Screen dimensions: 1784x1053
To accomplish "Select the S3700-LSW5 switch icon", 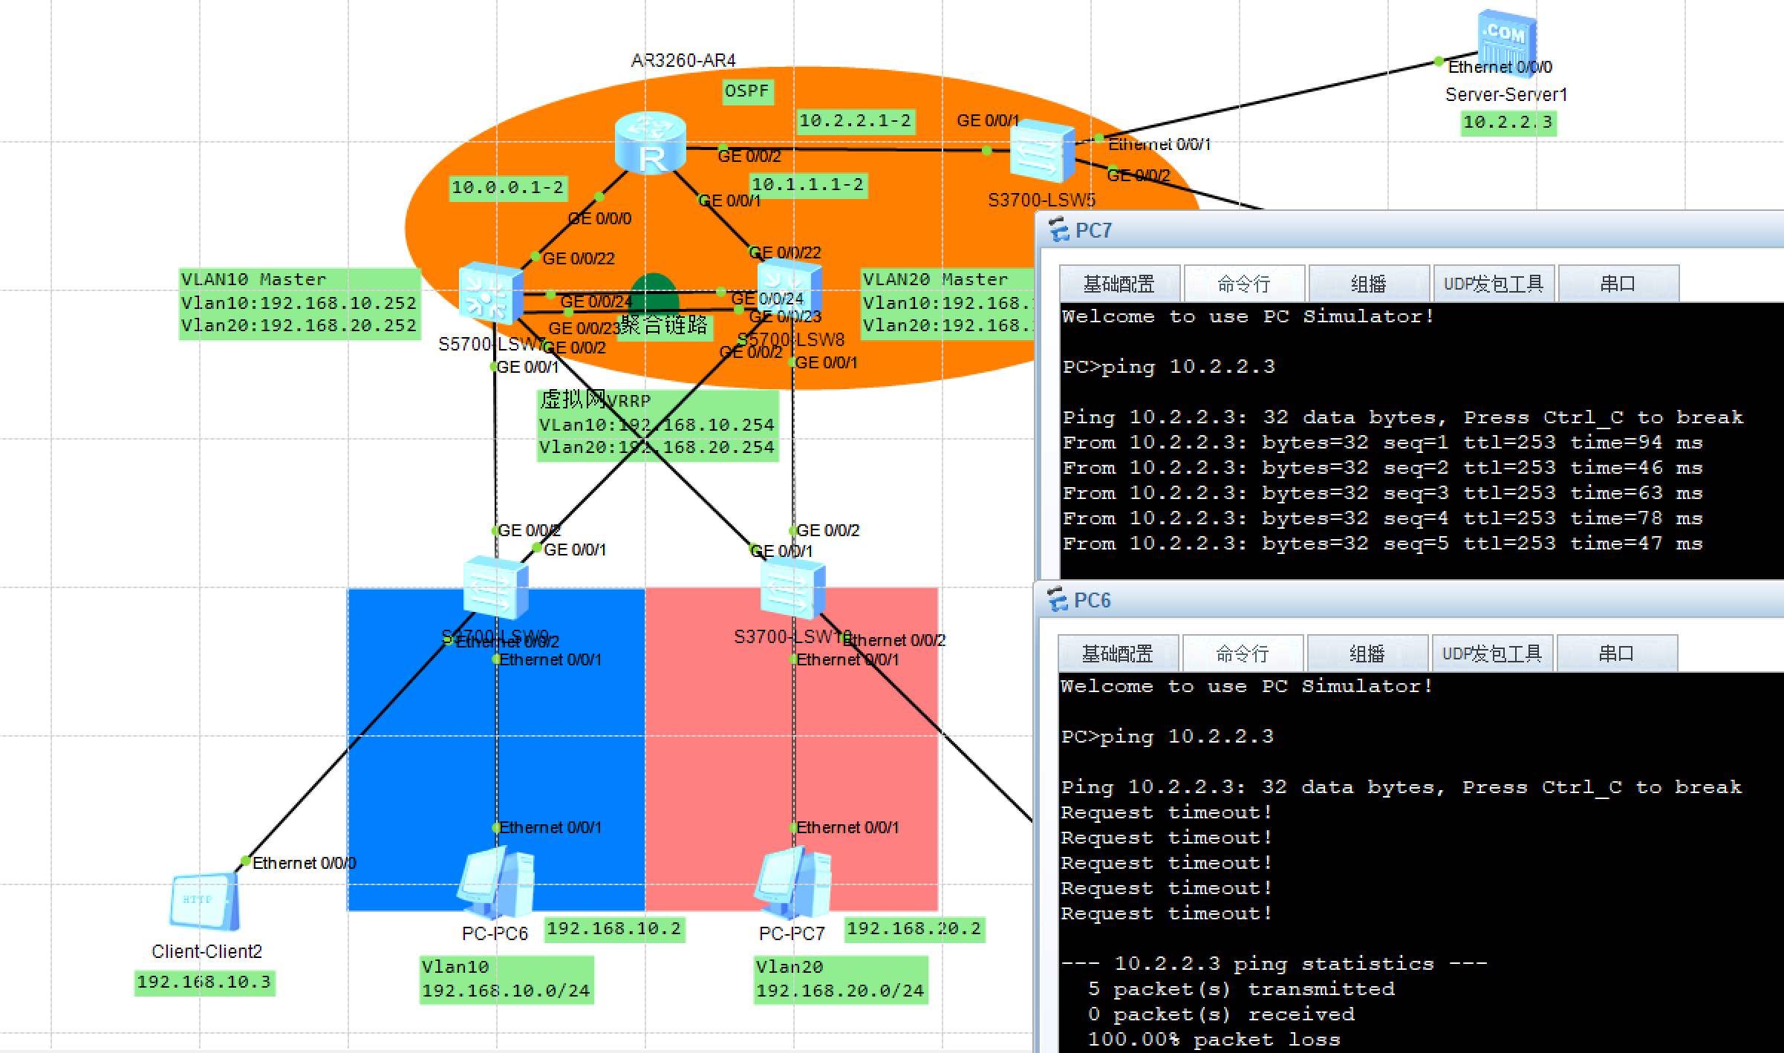I will coord(1043,153).
